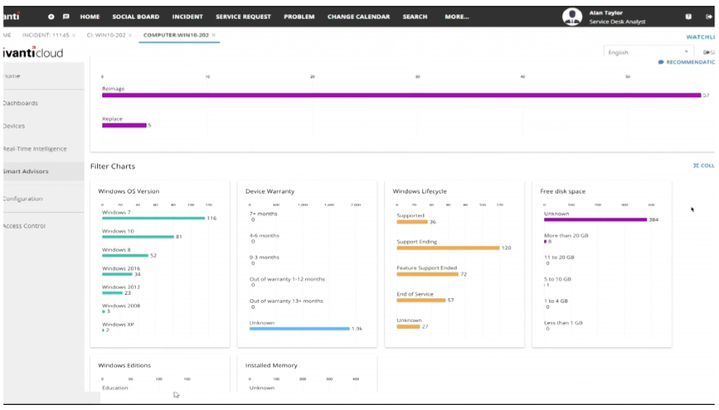This screenshot has width=719, height=410.
Task: Close the COMPUTER:WIN10-202 tab
Action: (213, 36)
